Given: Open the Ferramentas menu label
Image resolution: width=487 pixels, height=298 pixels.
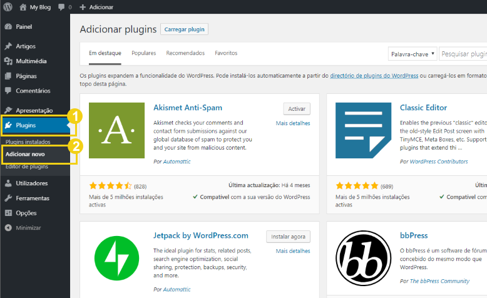Looking at the screenshot, I should pos(33,198).
